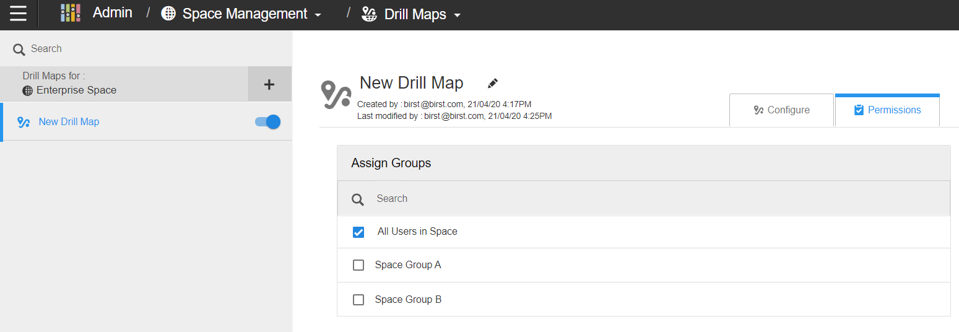Check the Space Group A checkbox
The width and height of the screenshot is (959, 332).
[x=358, y=265]
